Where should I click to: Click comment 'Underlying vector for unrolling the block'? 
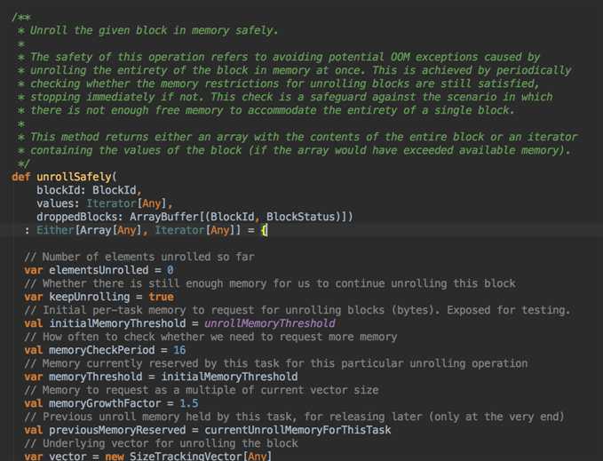coord(161,443)
